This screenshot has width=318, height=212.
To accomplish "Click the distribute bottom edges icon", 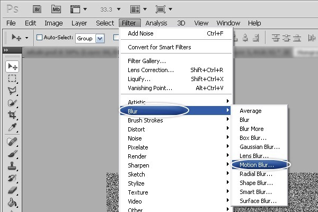I will pos(297,38).
